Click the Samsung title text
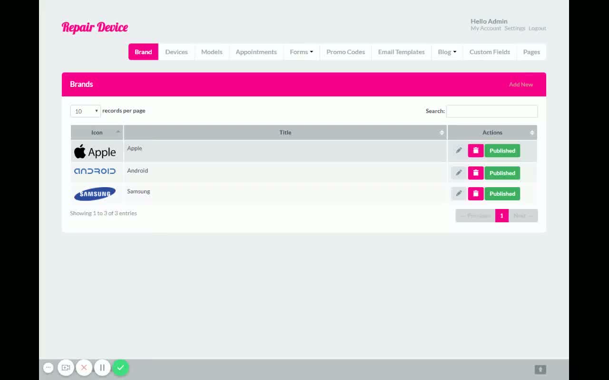 [138, 191]
